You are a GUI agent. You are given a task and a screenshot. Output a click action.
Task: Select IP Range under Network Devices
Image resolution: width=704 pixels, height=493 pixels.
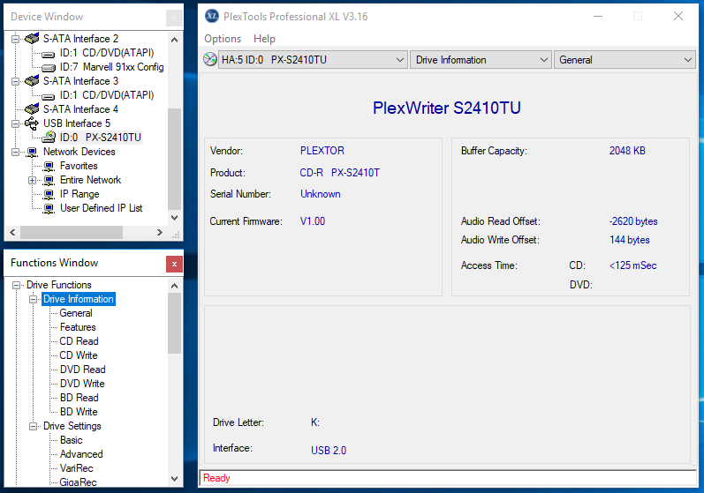coord(79,194)
